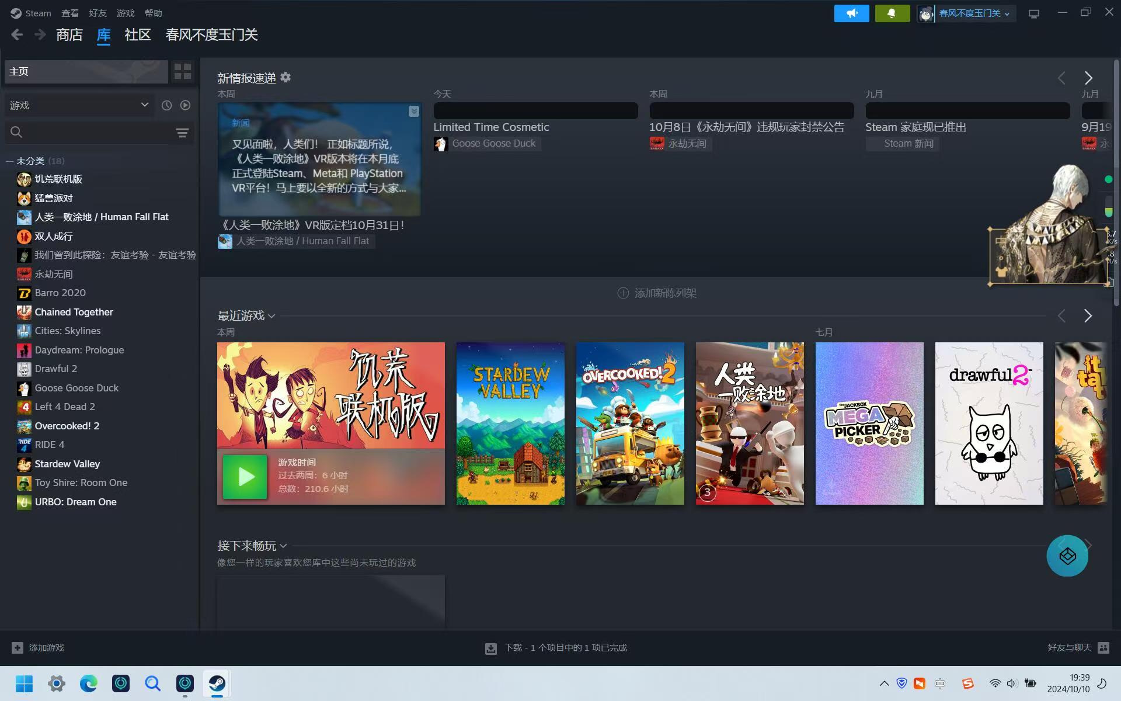Click 添加新陈列架 to add a shelf
Image resolution: width=1121 pixels, height=701 pixels.
(657, 293)
